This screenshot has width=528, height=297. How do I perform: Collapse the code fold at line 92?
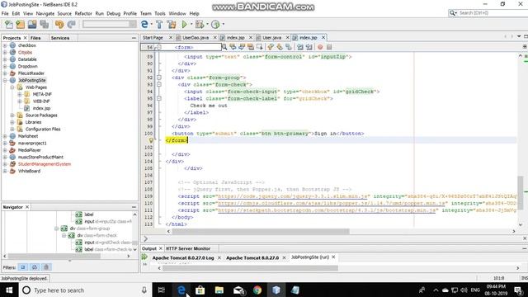[159, 78]
